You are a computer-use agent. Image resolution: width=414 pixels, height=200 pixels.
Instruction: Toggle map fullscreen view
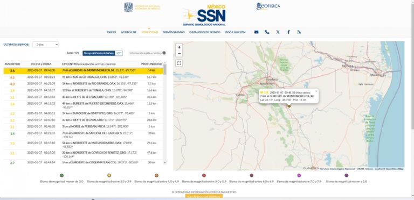click(x=180, y=63)
